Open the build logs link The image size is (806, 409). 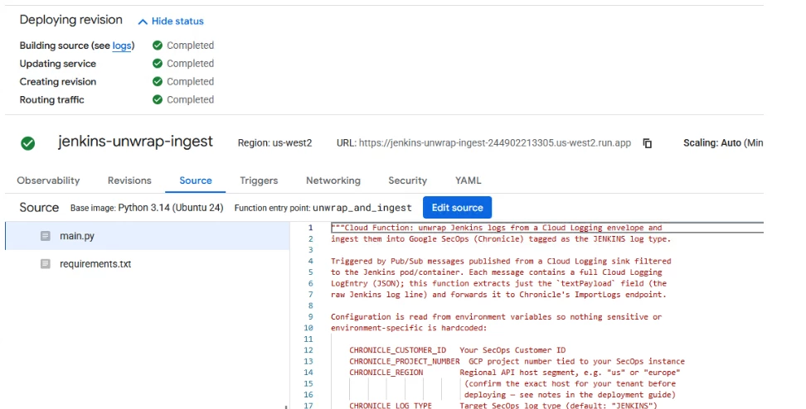pyautogui.click(x=122, y=46)
